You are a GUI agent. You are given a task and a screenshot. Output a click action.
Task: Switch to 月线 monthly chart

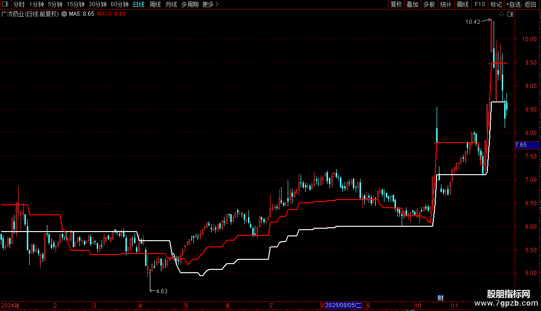tap(171, 4)
